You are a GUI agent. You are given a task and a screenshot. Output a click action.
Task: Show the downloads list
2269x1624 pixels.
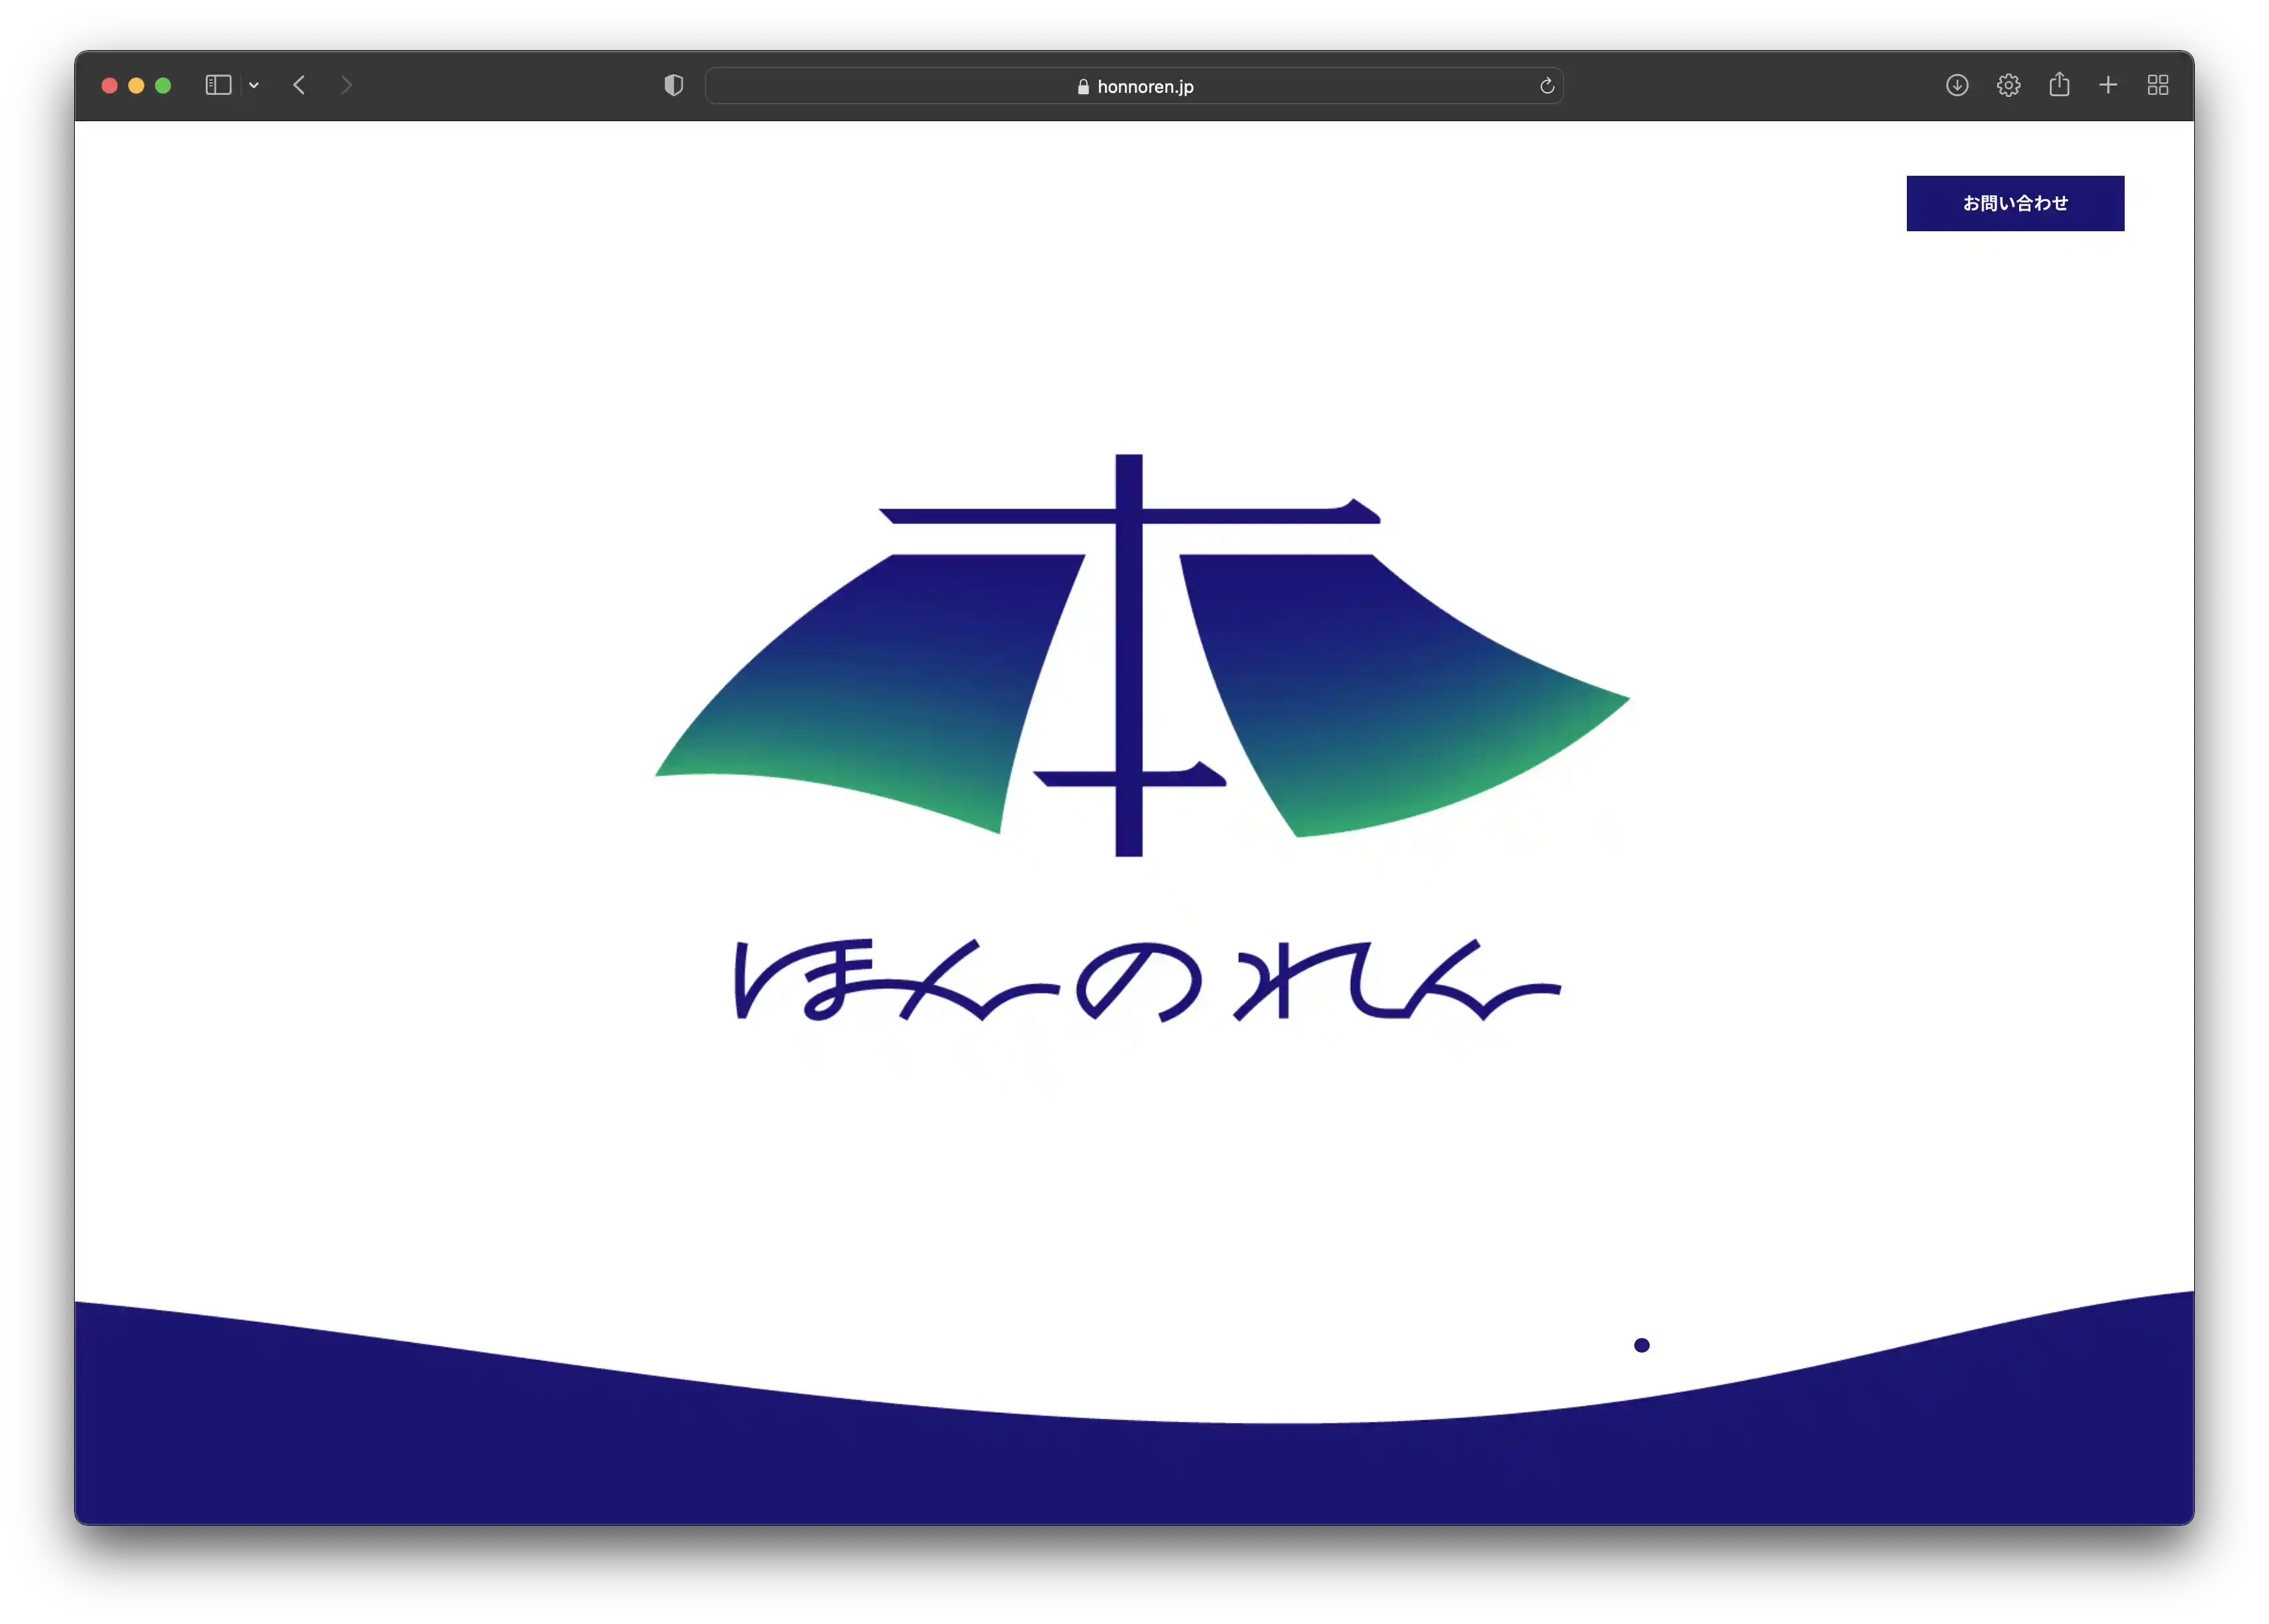coord(1956,86)
